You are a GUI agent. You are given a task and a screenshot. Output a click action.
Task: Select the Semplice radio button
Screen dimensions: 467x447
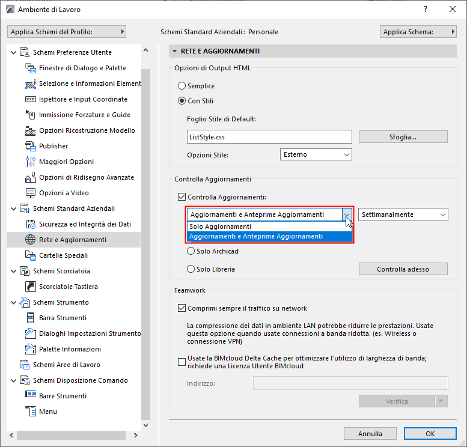[182, 86]
